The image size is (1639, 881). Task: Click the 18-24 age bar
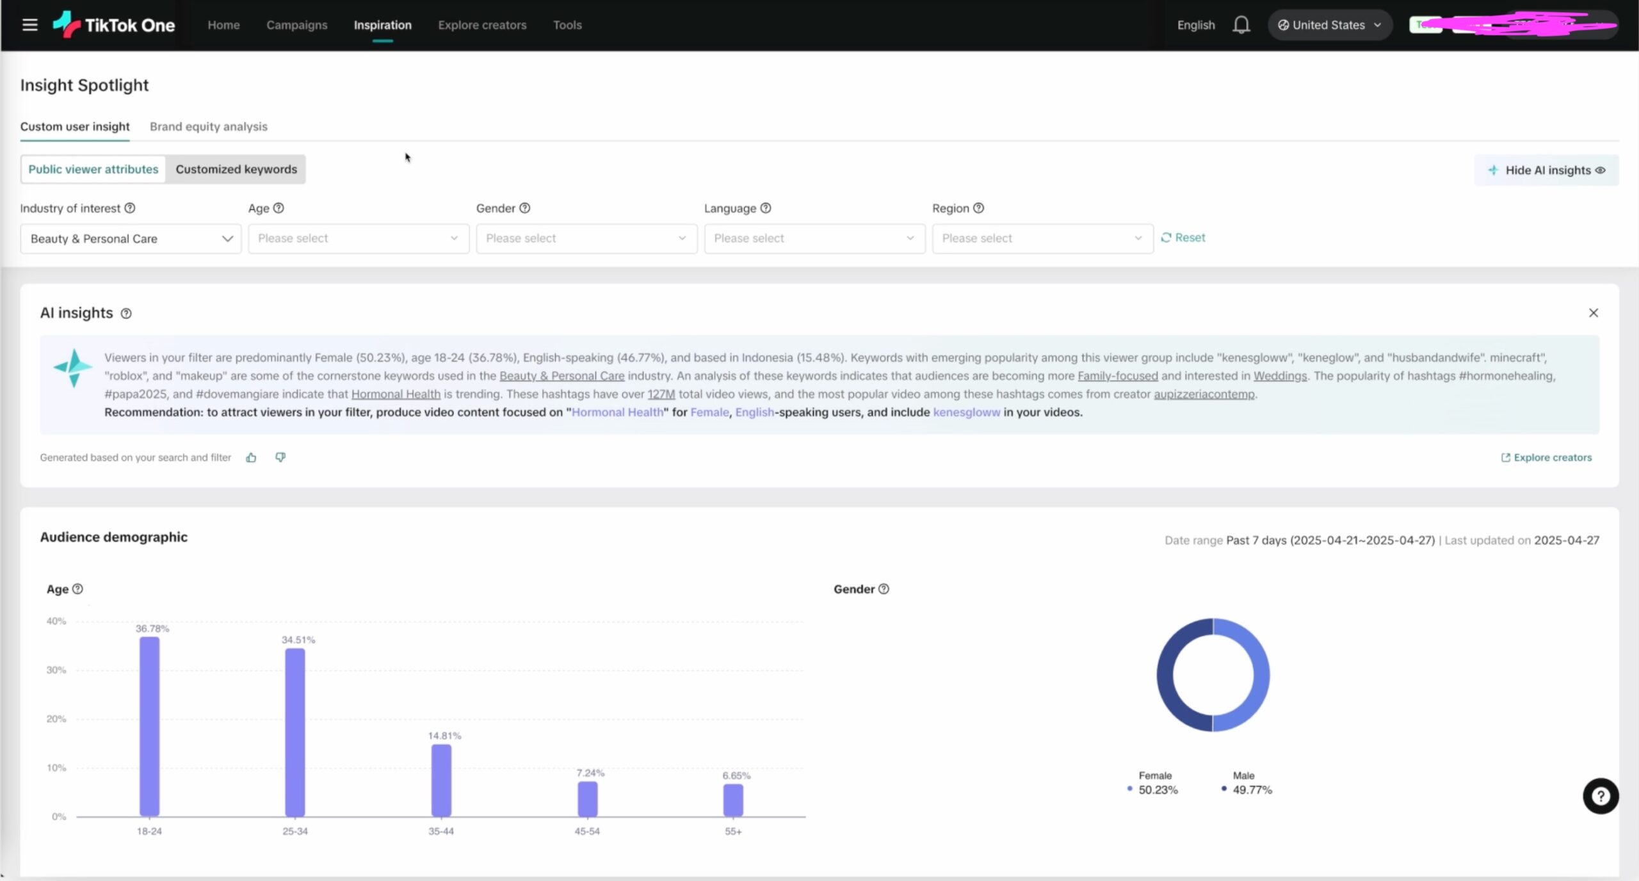click(149, 726)
